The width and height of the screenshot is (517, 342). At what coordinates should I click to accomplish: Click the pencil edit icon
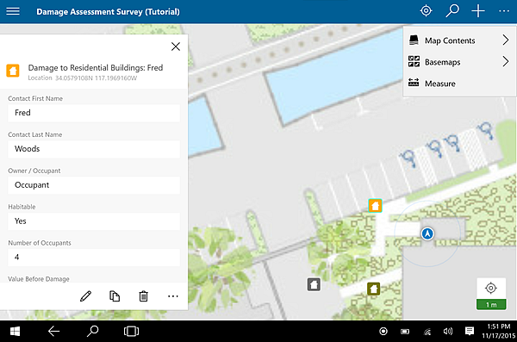tap(85, 295)
